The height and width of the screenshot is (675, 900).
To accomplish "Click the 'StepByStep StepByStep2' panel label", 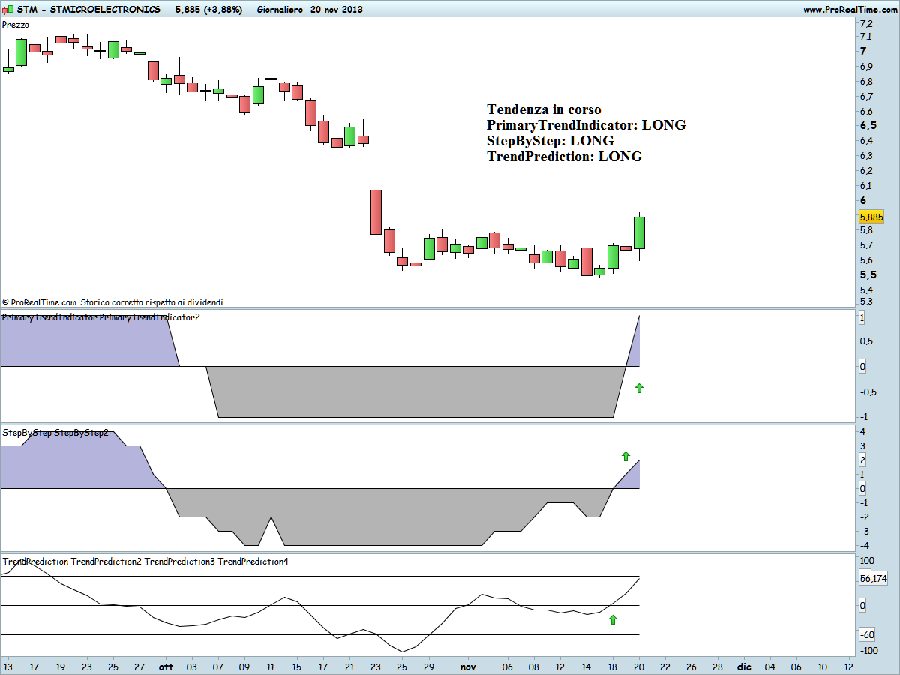I will tap(55, 433).
